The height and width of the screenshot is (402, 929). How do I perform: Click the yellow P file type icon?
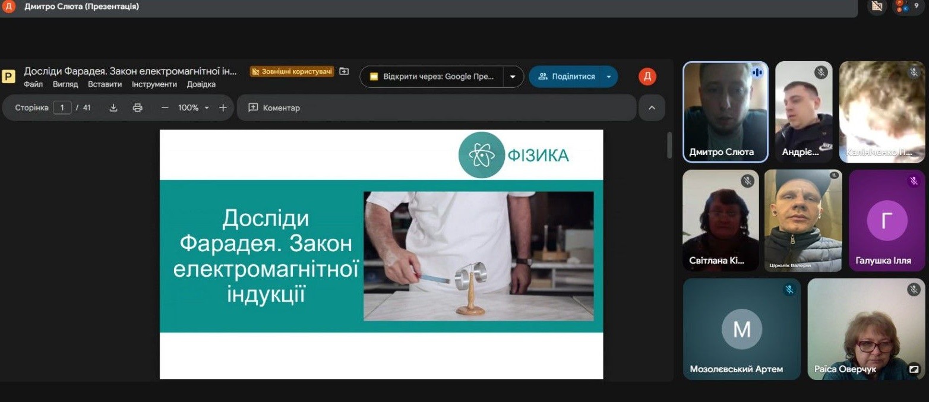pyautogui.click(x=8, y=77)
